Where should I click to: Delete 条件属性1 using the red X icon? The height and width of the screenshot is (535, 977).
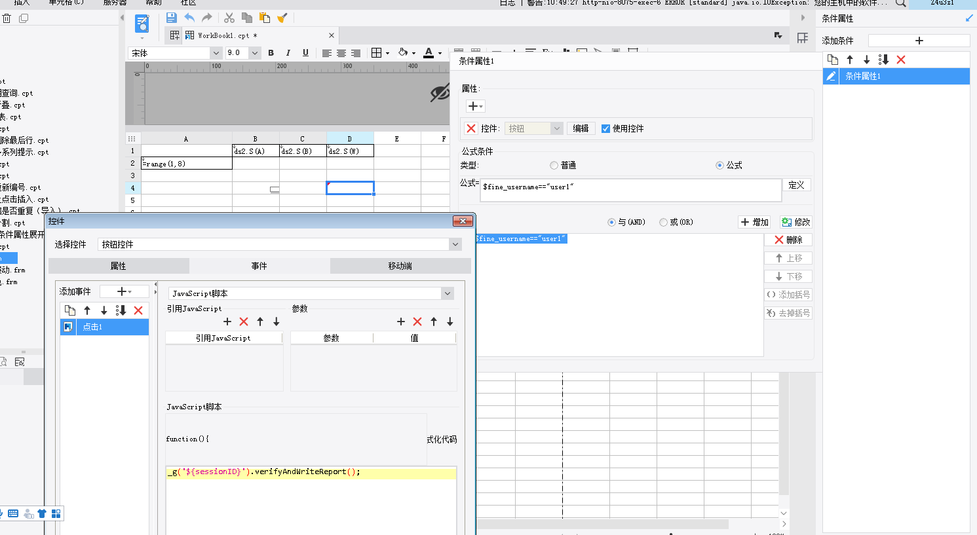[x=901, y=60]
